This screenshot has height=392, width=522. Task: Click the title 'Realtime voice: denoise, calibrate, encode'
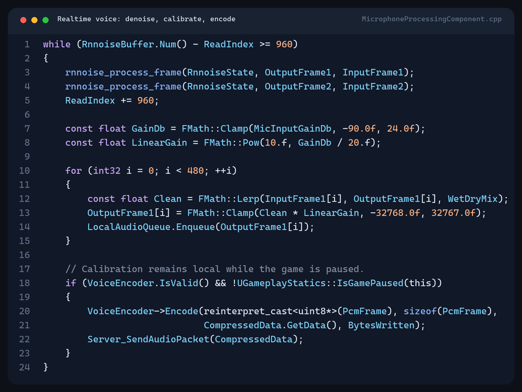point(146,19)
